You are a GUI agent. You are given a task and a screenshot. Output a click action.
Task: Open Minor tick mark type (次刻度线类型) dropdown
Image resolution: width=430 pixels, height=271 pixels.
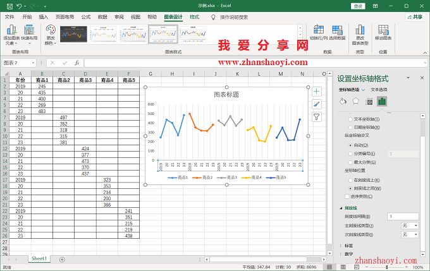(410, 234)
